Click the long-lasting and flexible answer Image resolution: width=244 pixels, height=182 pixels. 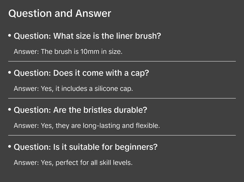point(87,125)
